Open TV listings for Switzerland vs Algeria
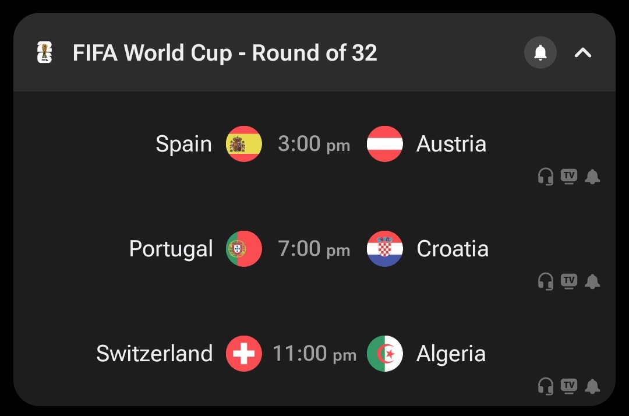 569,386
